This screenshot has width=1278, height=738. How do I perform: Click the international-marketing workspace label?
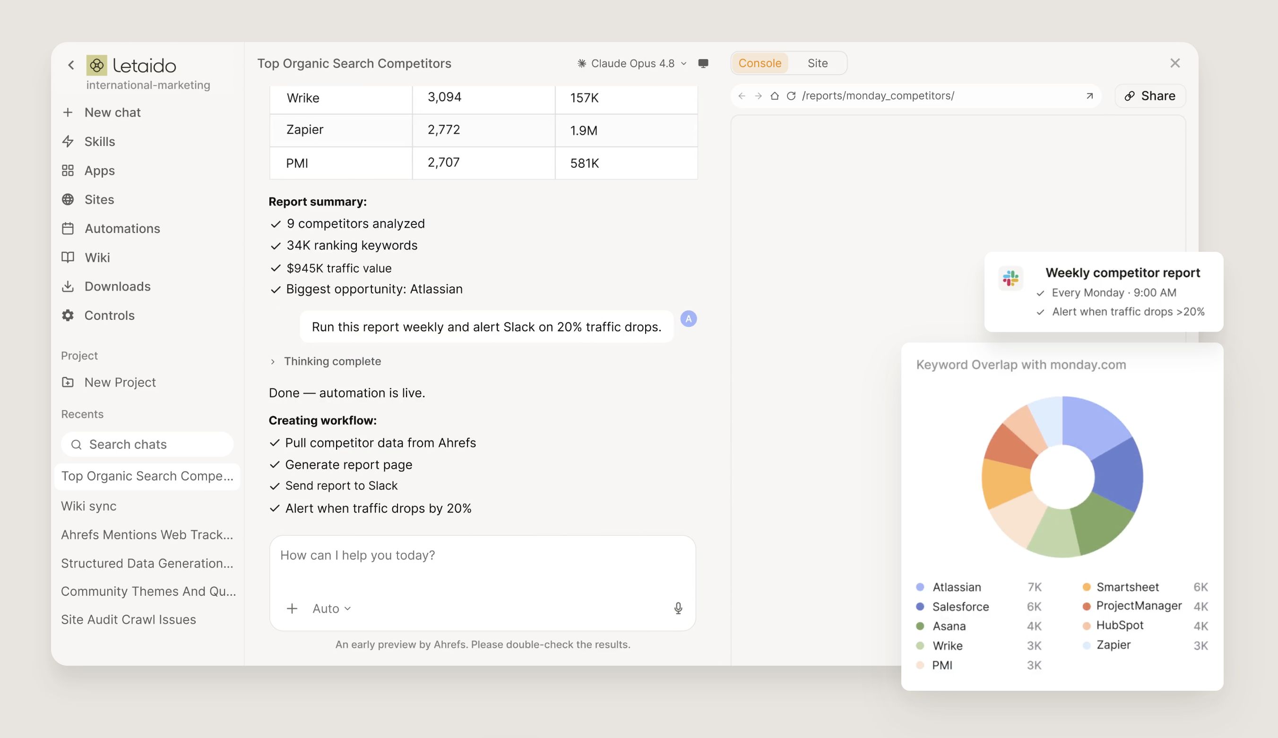pyautogui.click(x=148, y=85)
